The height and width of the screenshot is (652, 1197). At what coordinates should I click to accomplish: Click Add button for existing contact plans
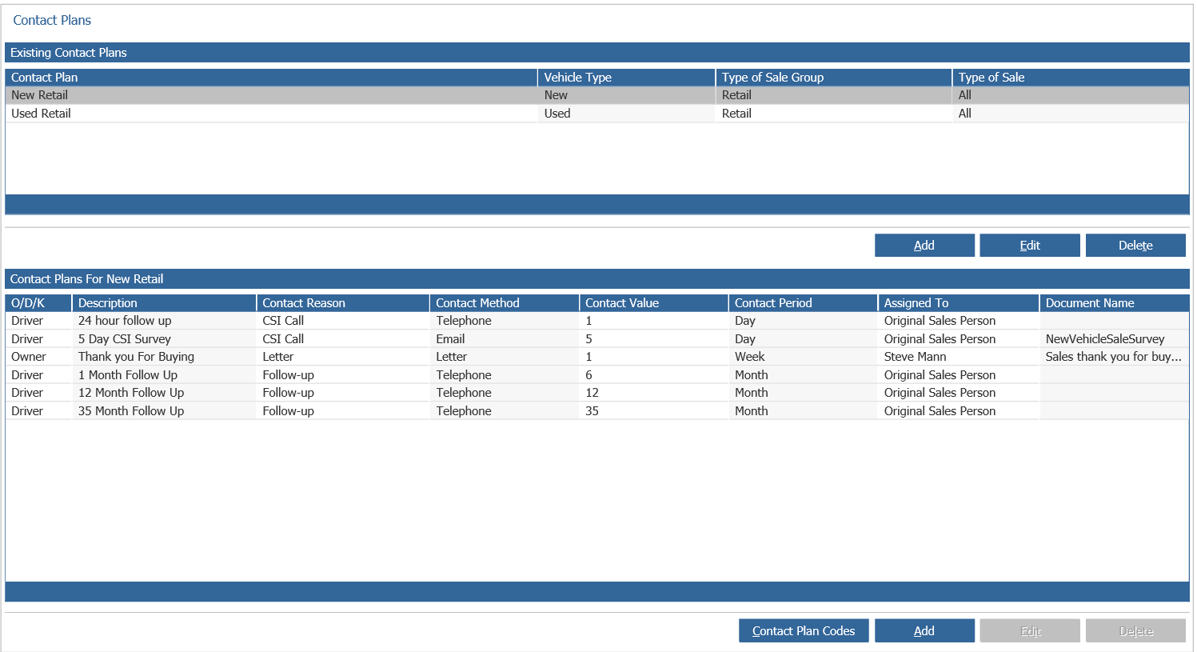coord(924,246)
